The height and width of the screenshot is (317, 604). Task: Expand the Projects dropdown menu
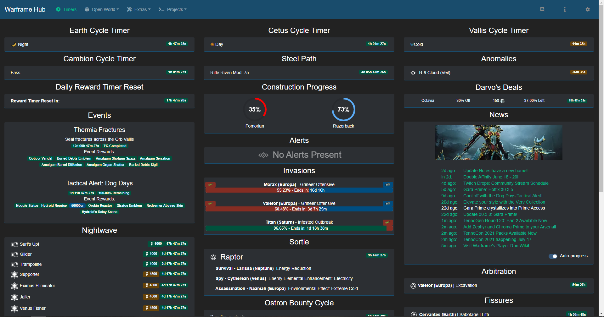172,9
